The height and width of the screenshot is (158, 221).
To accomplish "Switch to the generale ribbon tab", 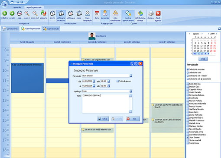I will pos(17,7).
